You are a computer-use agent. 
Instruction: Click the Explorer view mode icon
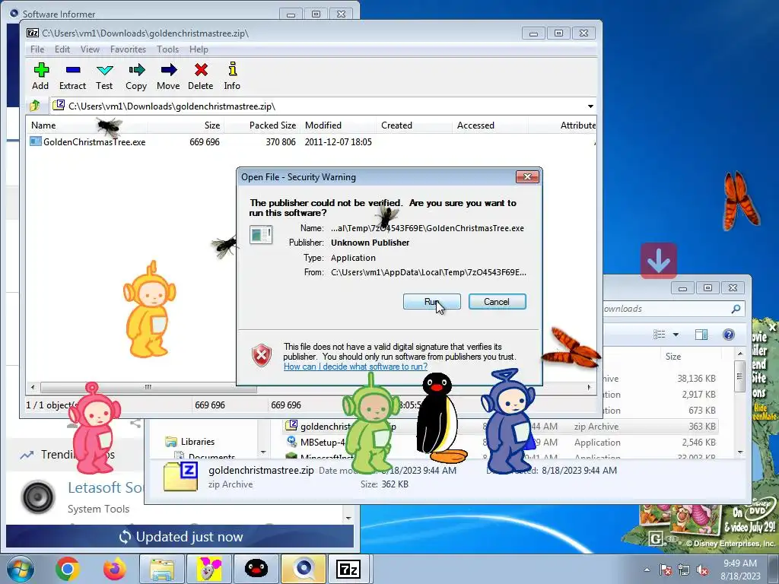(660, 335)
